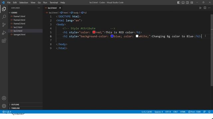Toggle the primary side bar layout icon
This screenshot has width=213, height=119.
179,3
